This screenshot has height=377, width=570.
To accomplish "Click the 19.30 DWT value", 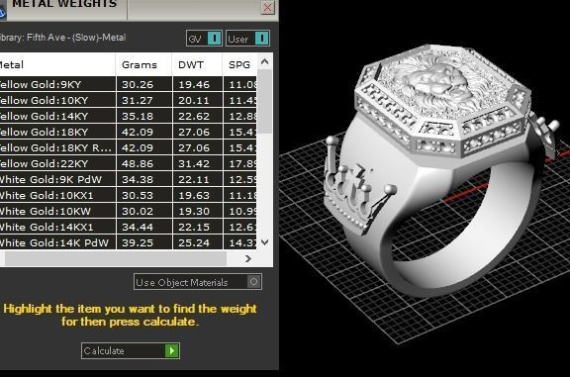I will click(x=194, y=211).
